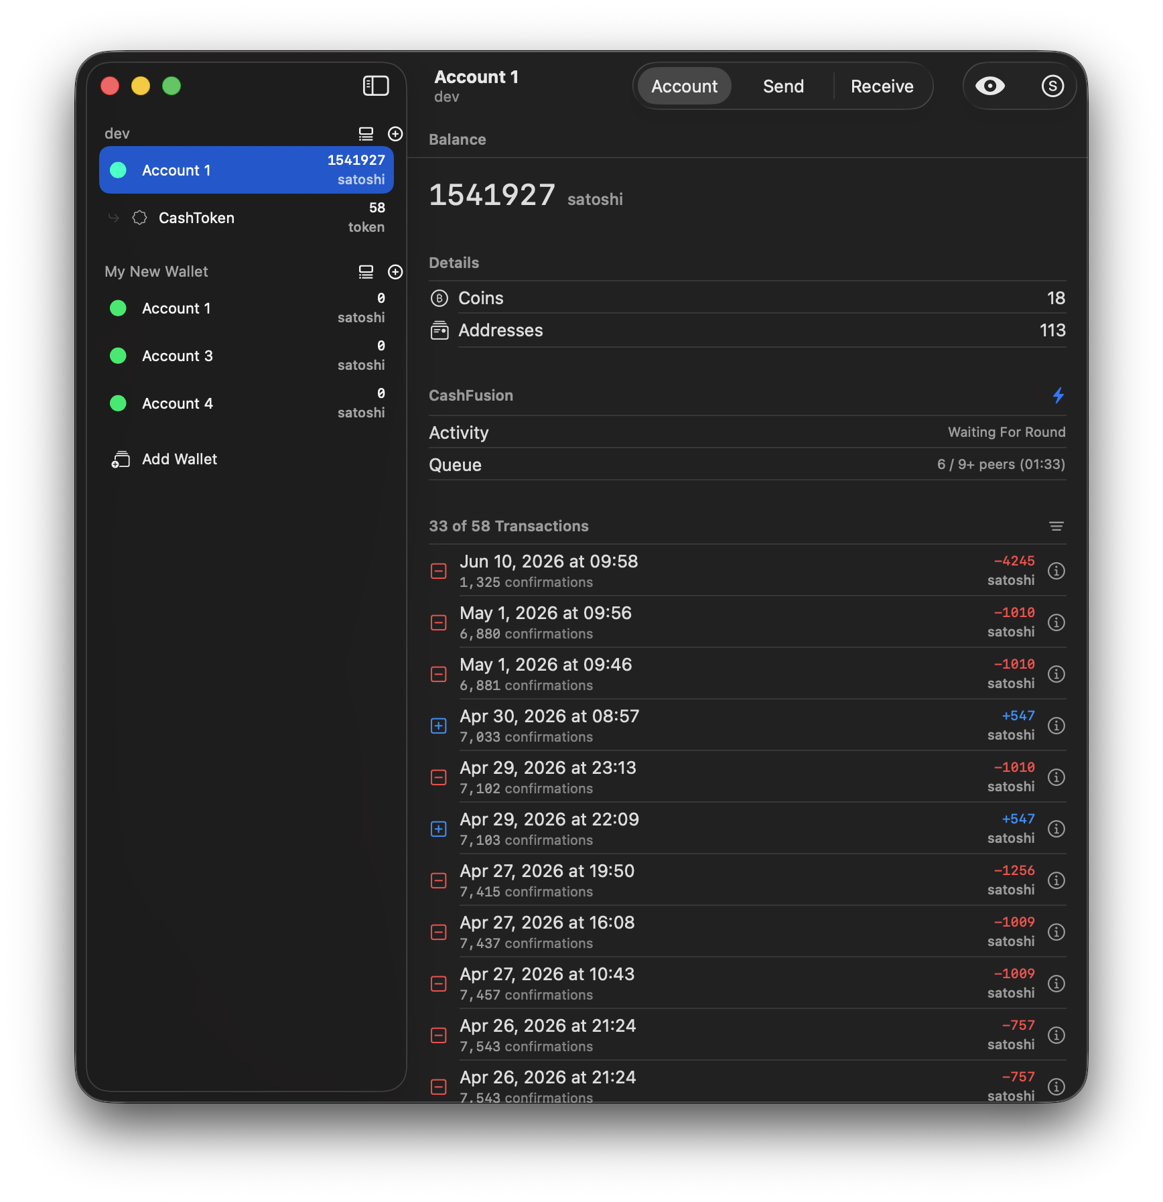Click the Coins bitcoin symbol icon
Screen dimensions: 1163x1202
439,298
